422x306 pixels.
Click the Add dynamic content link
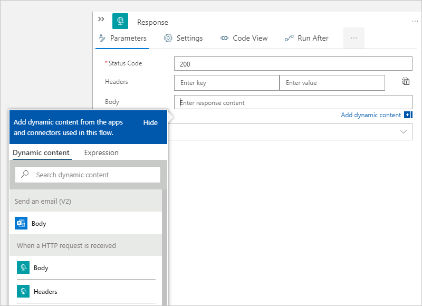point(371,115)
